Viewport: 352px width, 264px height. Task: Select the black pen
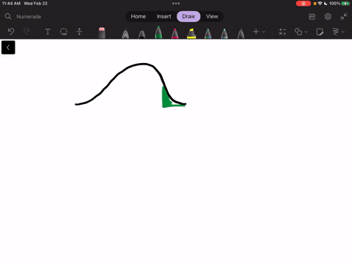pyautogui.click(x=142, y=34)
